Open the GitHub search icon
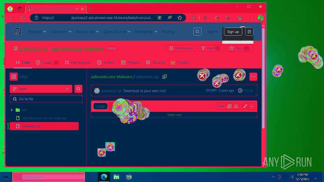This screenshot has height=182, width=324. tap(197, 32)
